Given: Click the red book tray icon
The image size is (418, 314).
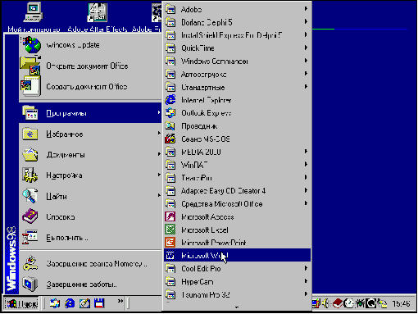Looking at the screenshot, I should pos(338,303).
